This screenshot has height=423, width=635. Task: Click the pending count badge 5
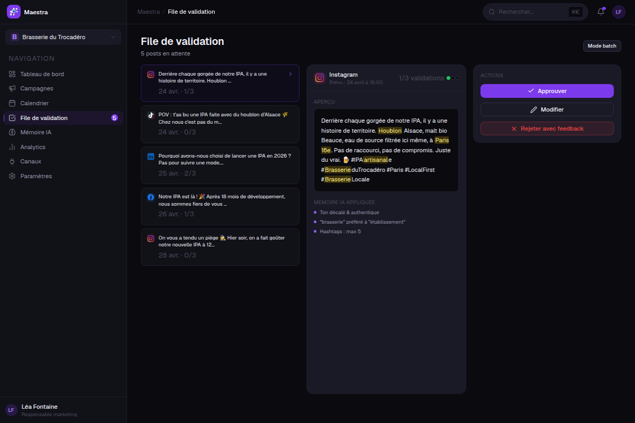point(114,118)
